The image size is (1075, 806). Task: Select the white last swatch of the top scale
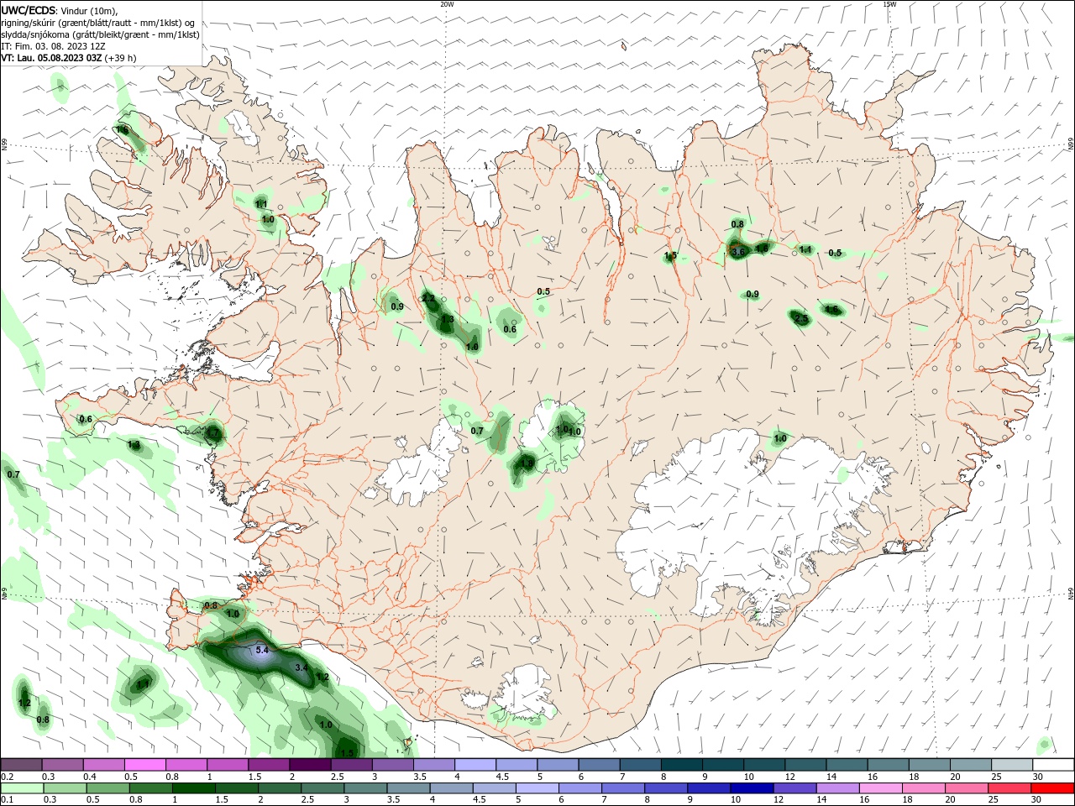[1053, 765]
